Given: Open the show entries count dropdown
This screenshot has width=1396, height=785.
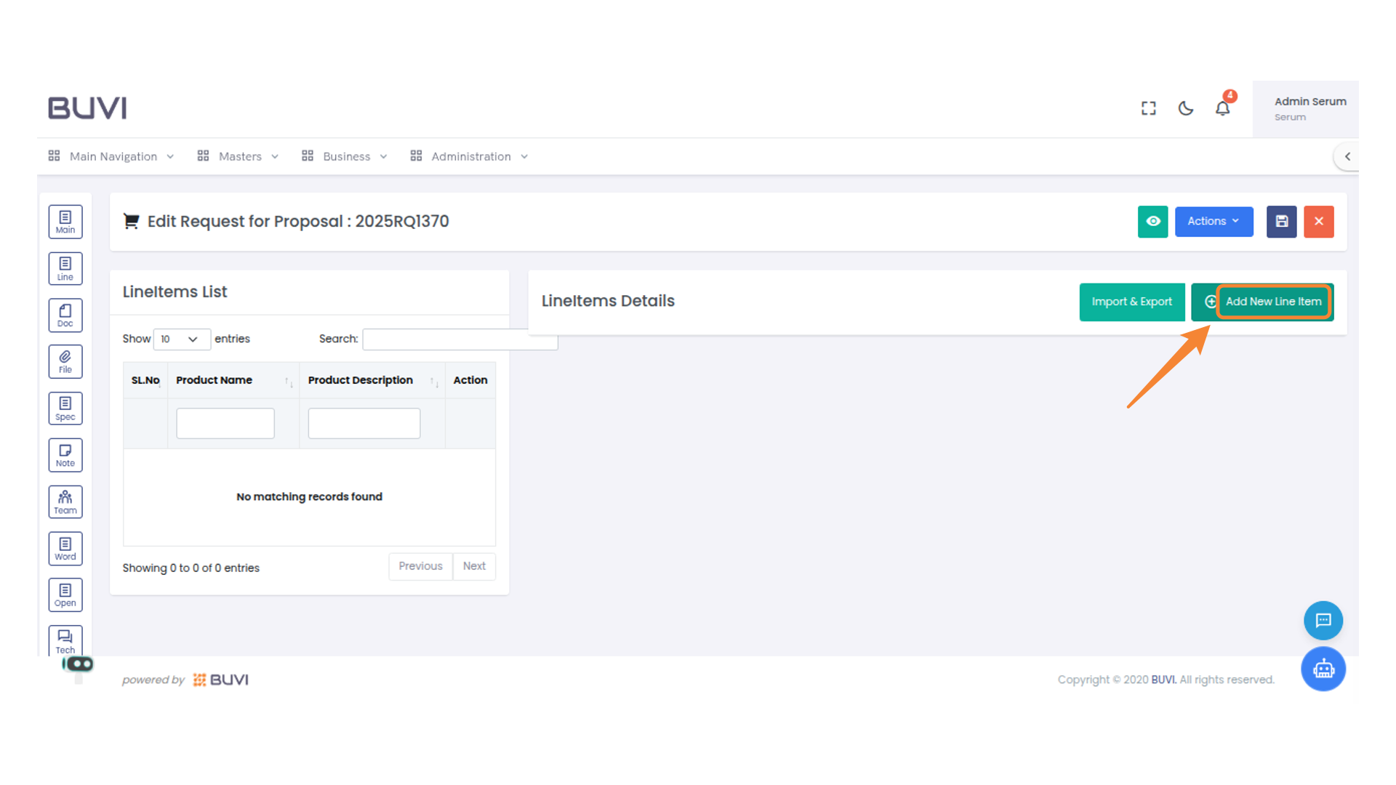Looking at the screenshot, I should click(x=181, y=339).
